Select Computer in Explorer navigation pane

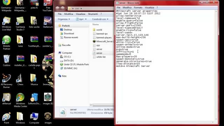coord(67,53)
